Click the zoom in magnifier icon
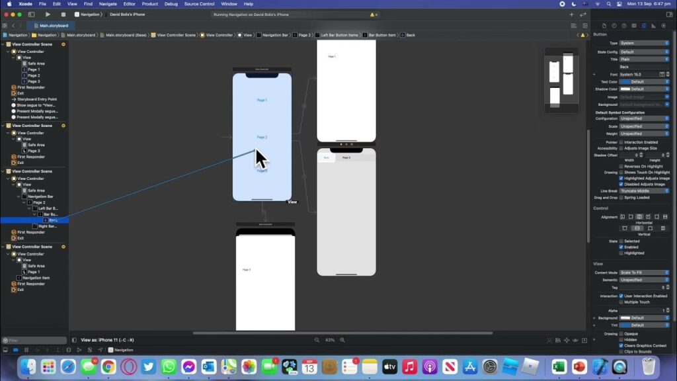The image size is (677, 381). coord(342,340)
